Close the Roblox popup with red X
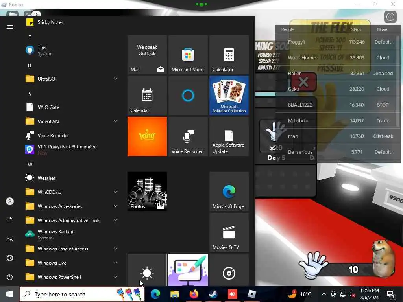 tap(303, 82)
